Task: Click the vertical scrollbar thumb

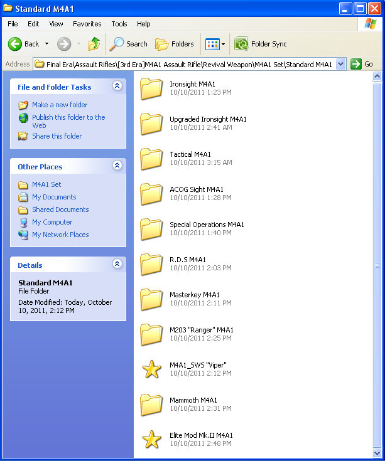Action: point(377,265)
